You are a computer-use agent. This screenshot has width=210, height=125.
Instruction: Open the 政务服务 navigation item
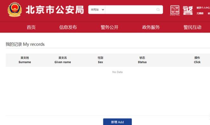tap(151, 27)
